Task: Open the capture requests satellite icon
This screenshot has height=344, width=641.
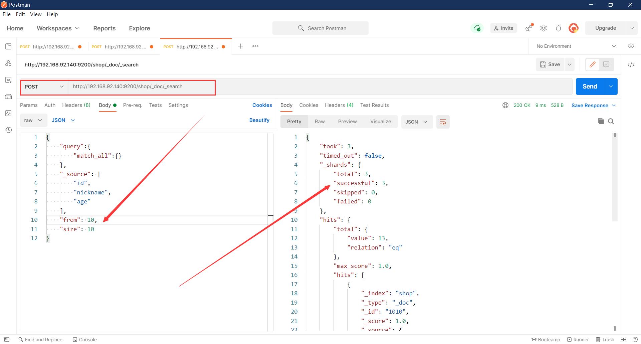Action: [529, 28]
